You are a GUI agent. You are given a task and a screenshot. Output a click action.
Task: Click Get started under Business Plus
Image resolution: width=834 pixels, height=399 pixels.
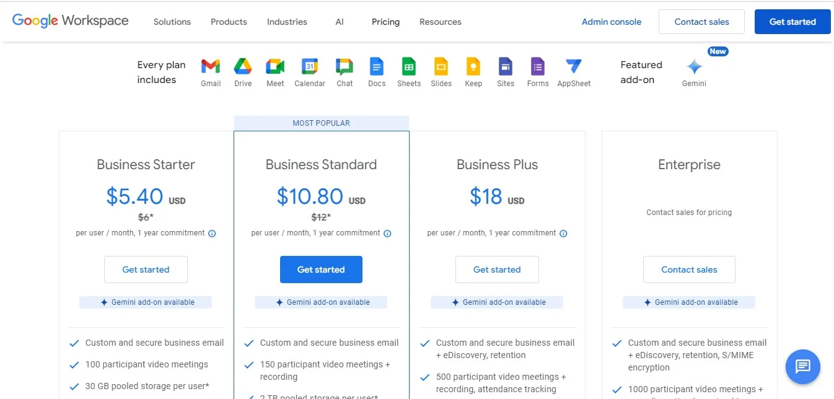(497, 270)
